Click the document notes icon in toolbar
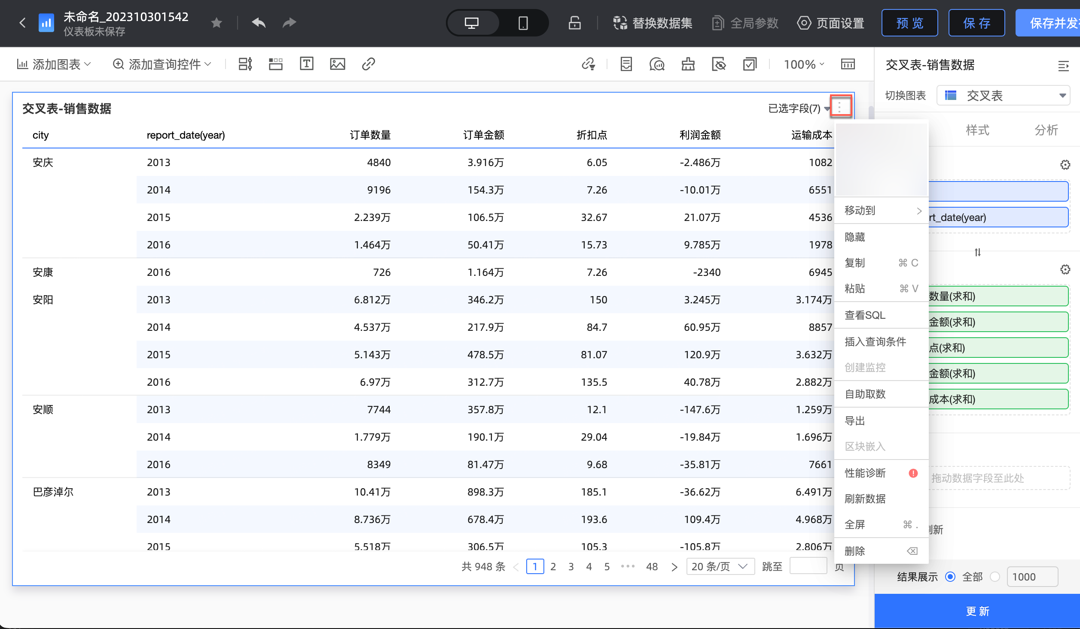This screenshot has height=629, width=1080. point(626,64)
